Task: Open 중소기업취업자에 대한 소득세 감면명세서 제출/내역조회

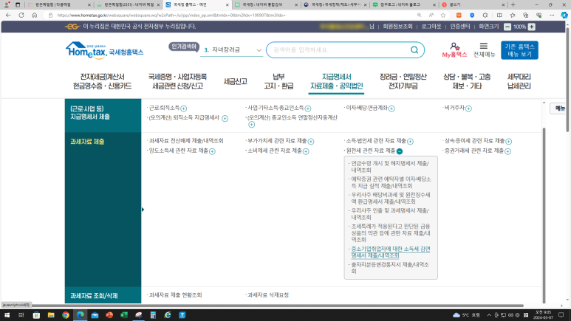Action: 390,252
